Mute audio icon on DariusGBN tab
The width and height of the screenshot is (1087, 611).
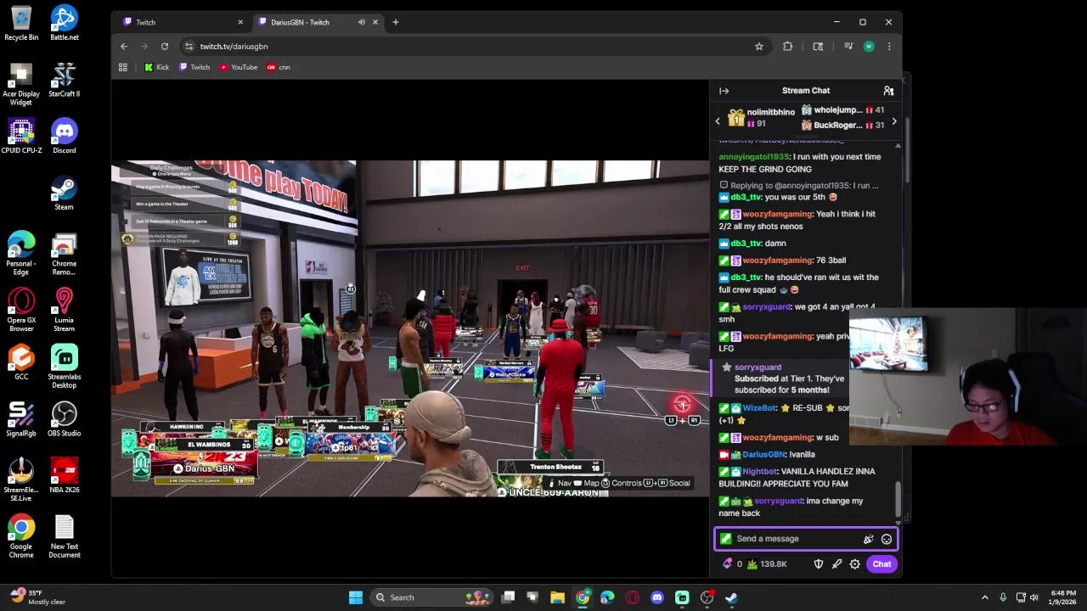pos(362,22)
